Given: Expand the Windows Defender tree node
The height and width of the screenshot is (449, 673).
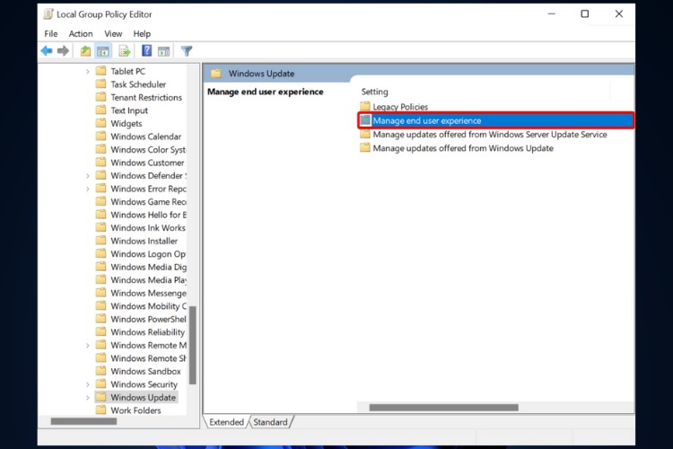Looking at the screenshot, I should (88, 176).
